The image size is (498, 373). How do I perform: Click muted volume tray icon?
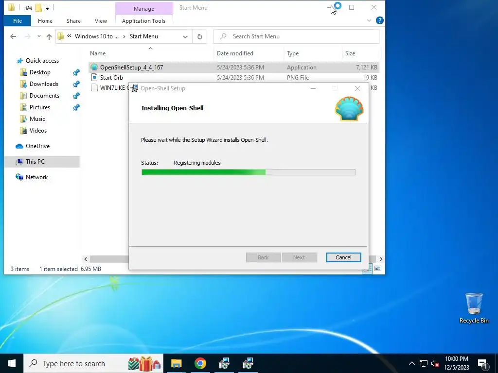(x=435, y=363)
